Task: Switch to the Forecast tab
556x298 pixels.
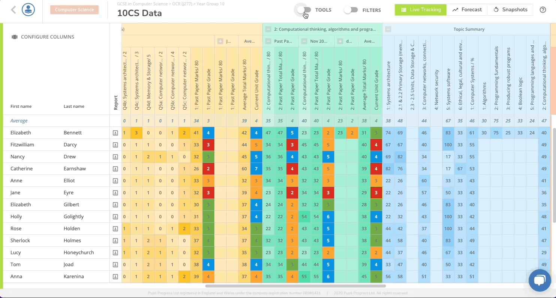Action: (x=467, y=10)
